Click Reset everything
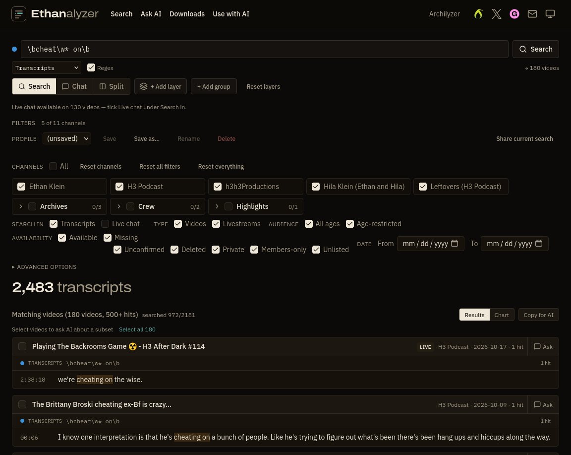The width and height of the screenshot is (571, 455). (221, 166)
